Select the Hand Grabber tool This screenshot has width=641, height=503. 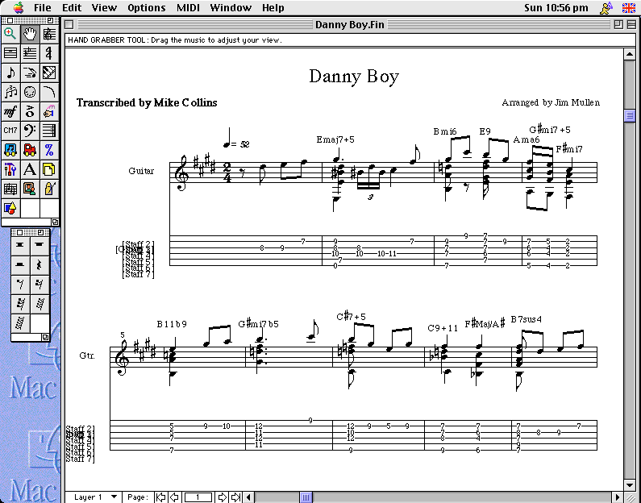click(30, 34)
